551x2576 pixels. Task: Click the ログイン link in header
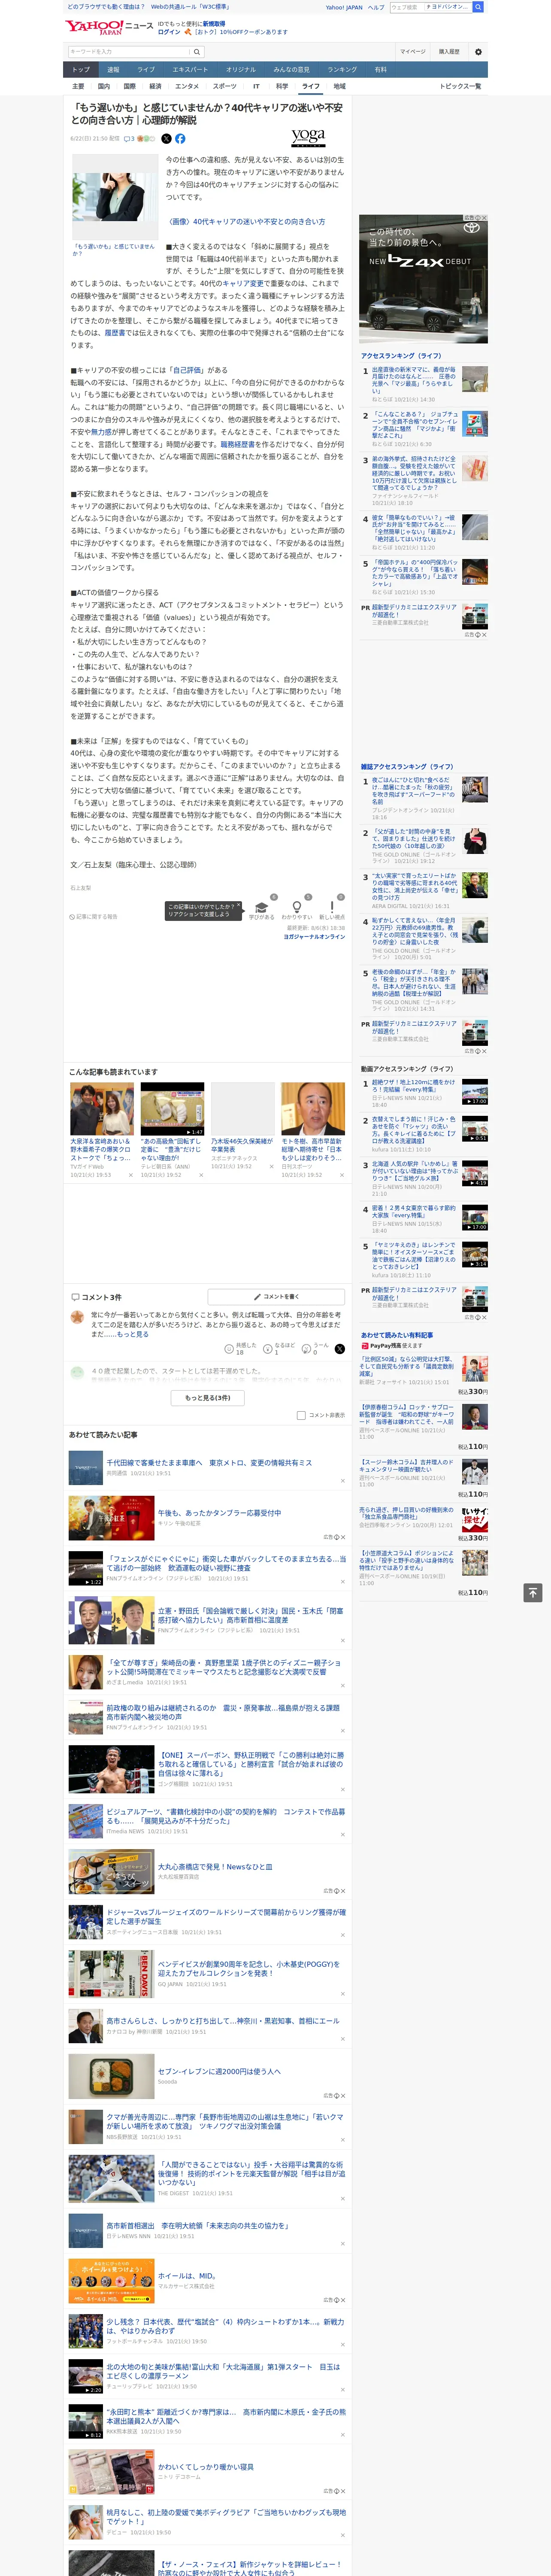tap(169, 32)
